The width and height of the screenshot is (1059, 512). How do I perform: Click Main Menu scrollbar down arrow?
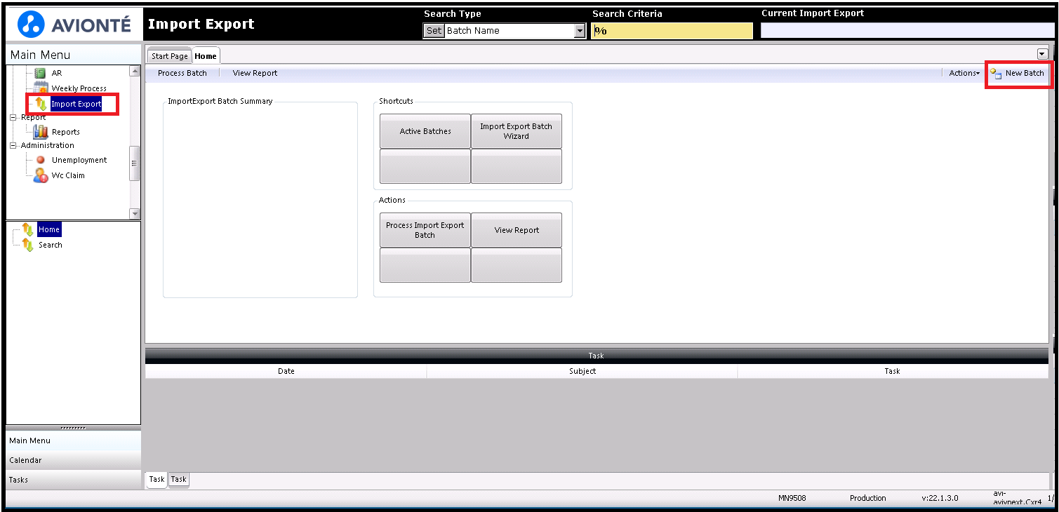click(x=135, y=214)
